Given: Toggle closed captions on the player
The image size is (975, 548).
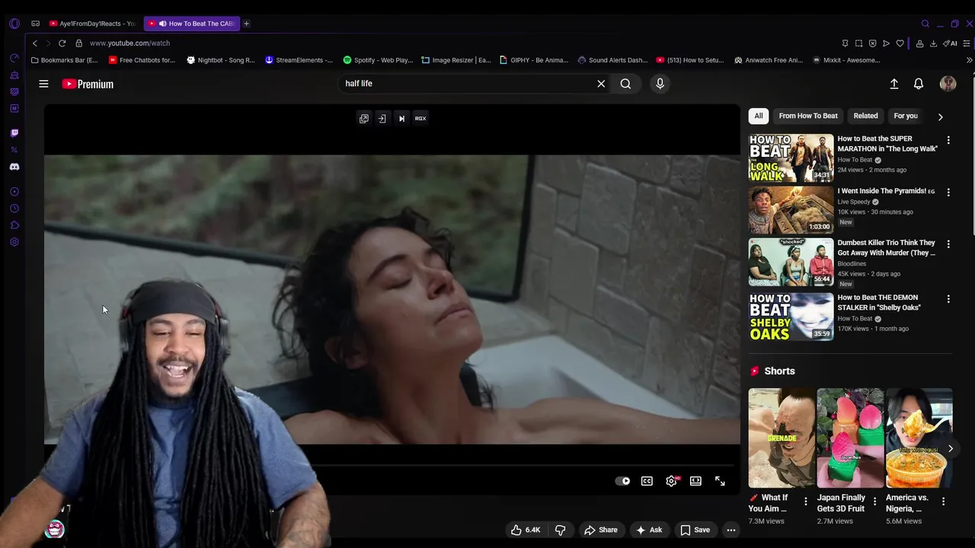Looking at the screenshot, I should tap(647, 481).
